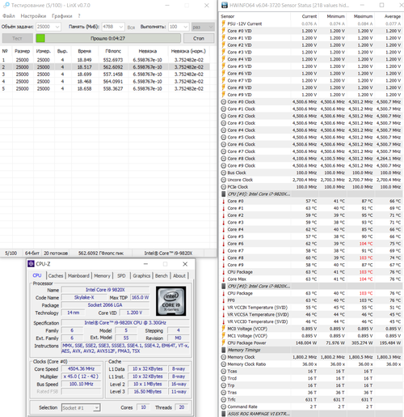
Task: Click the Name field Intel Core i9 9820X
Action: coord(105,290)
